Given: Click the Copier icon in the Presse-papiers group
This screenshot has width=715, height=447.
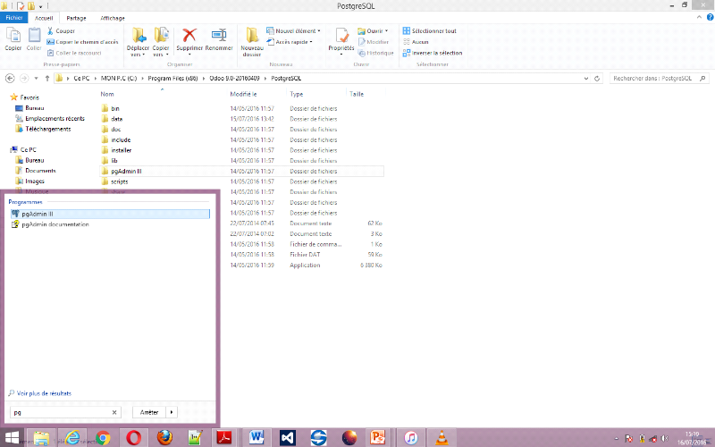Looking at the screenshot, I should click(x=13, y=35).
